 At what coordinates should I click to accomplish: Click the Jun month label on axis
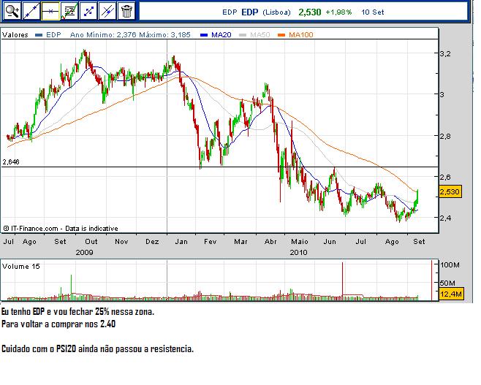point(330,242)
